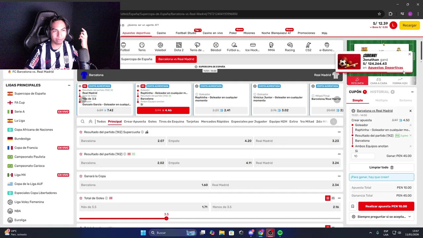This screenshot has width=423, height=238.
Task: Switch Total de Goles to grid view
Action: (328, 198)
